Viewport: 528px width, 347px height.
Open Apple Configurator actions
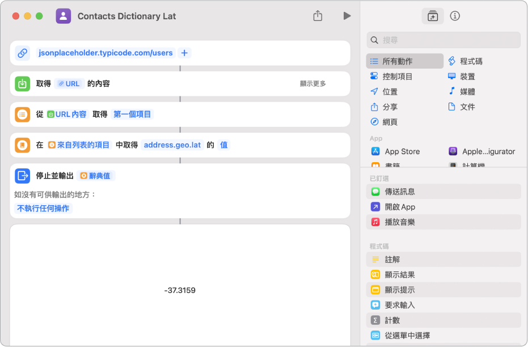[x=483, y=151]
